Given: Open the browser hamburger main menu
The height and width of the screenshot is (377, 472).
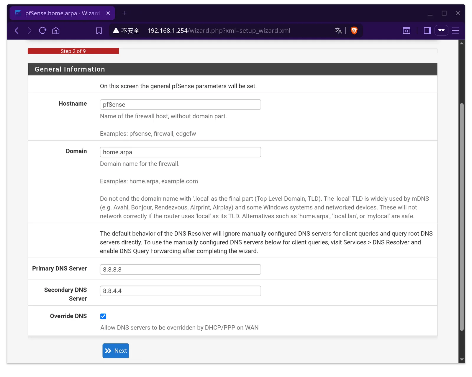Looking at the screenshot, I should coord(455,31).
